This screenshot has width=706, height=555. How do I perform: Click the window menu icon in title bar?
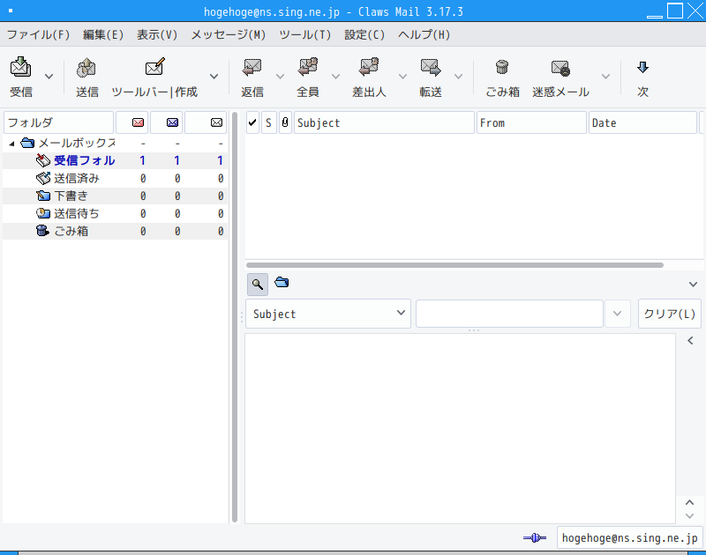(11, 11)
